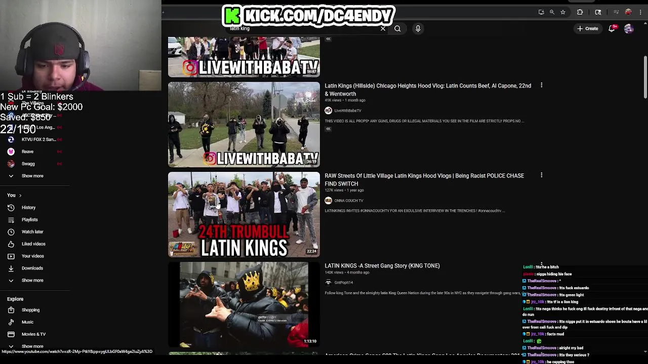The width and height of the screenshot is (648, 364).
Task: Bookmark this page with star icon
Action: pyautogui.click(x=563, y=12)
